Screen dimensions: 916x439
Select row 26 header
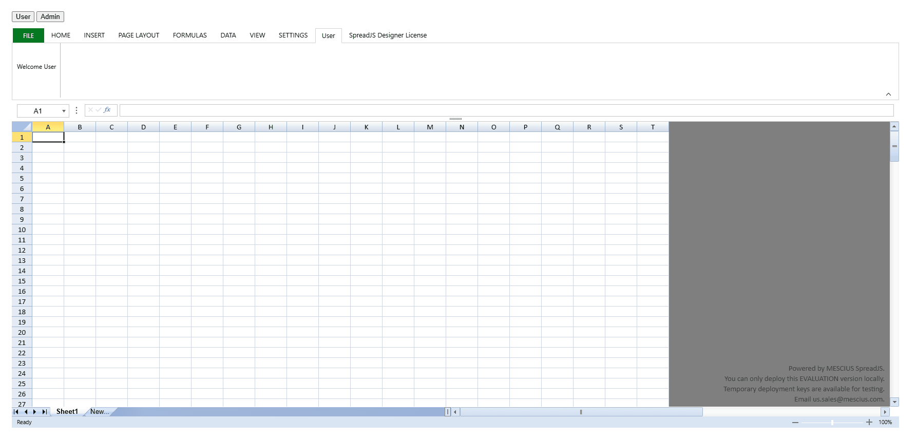pos(22,394)
